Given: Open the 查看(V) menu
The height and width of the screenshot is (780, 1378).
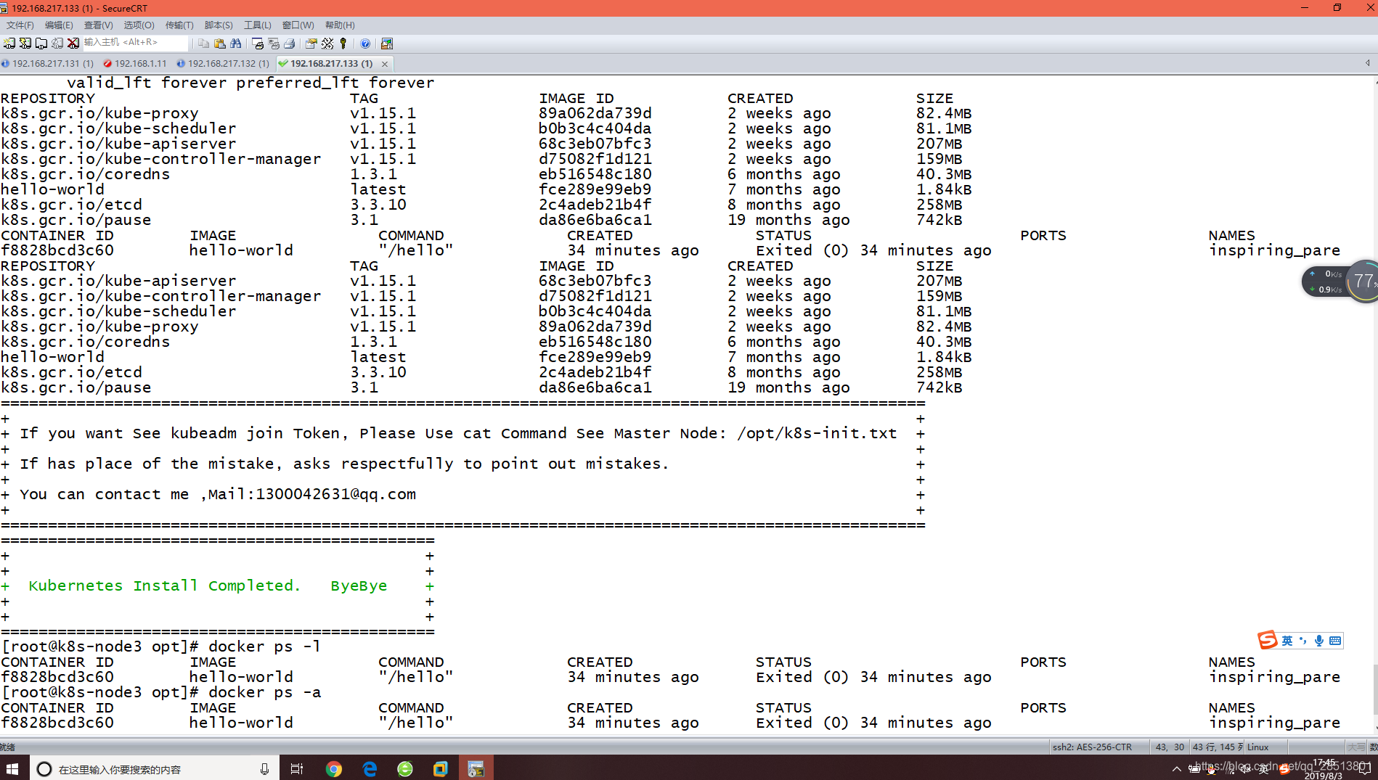Looking at the screenshot, I should (98, 25).
